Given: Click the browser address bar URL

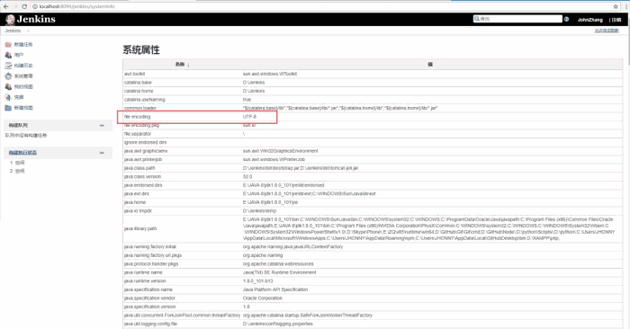Looking at the screenshot, I should tap(77, 6).
